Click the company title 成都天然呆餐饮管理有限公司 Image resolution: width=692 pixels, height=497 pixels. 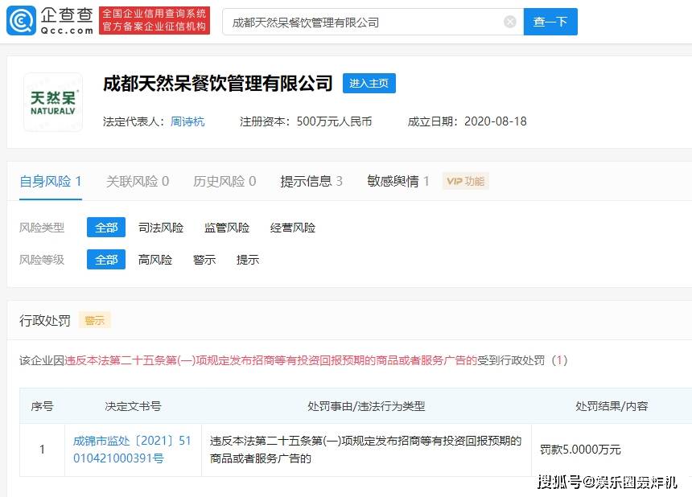click(217, 84)
